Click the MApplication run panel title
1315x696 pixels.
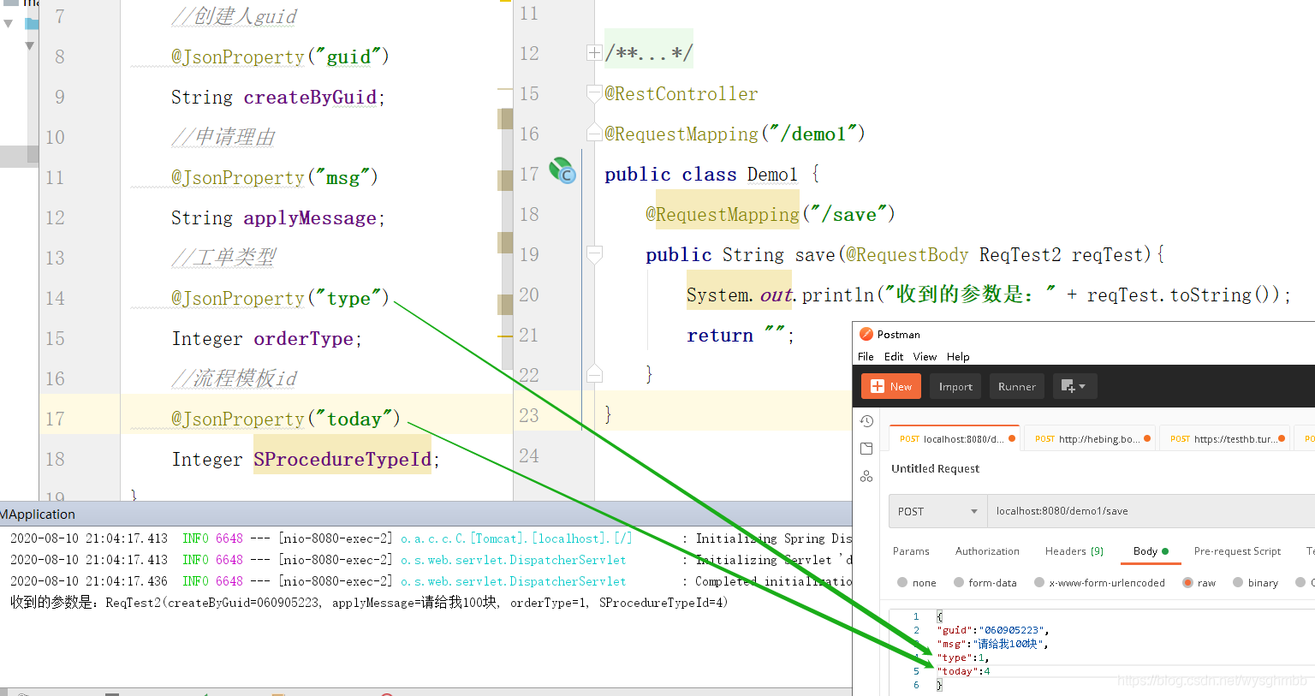click(38, 514)
